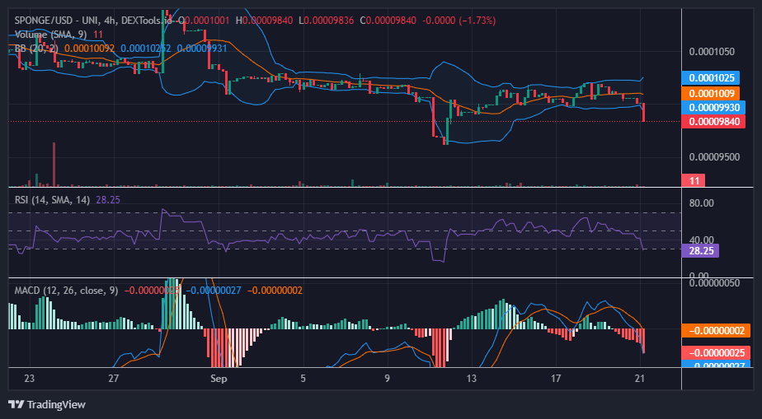762x419 pixels.
Task: Click the 0.0001050 price axis tick
Action: 712,51
